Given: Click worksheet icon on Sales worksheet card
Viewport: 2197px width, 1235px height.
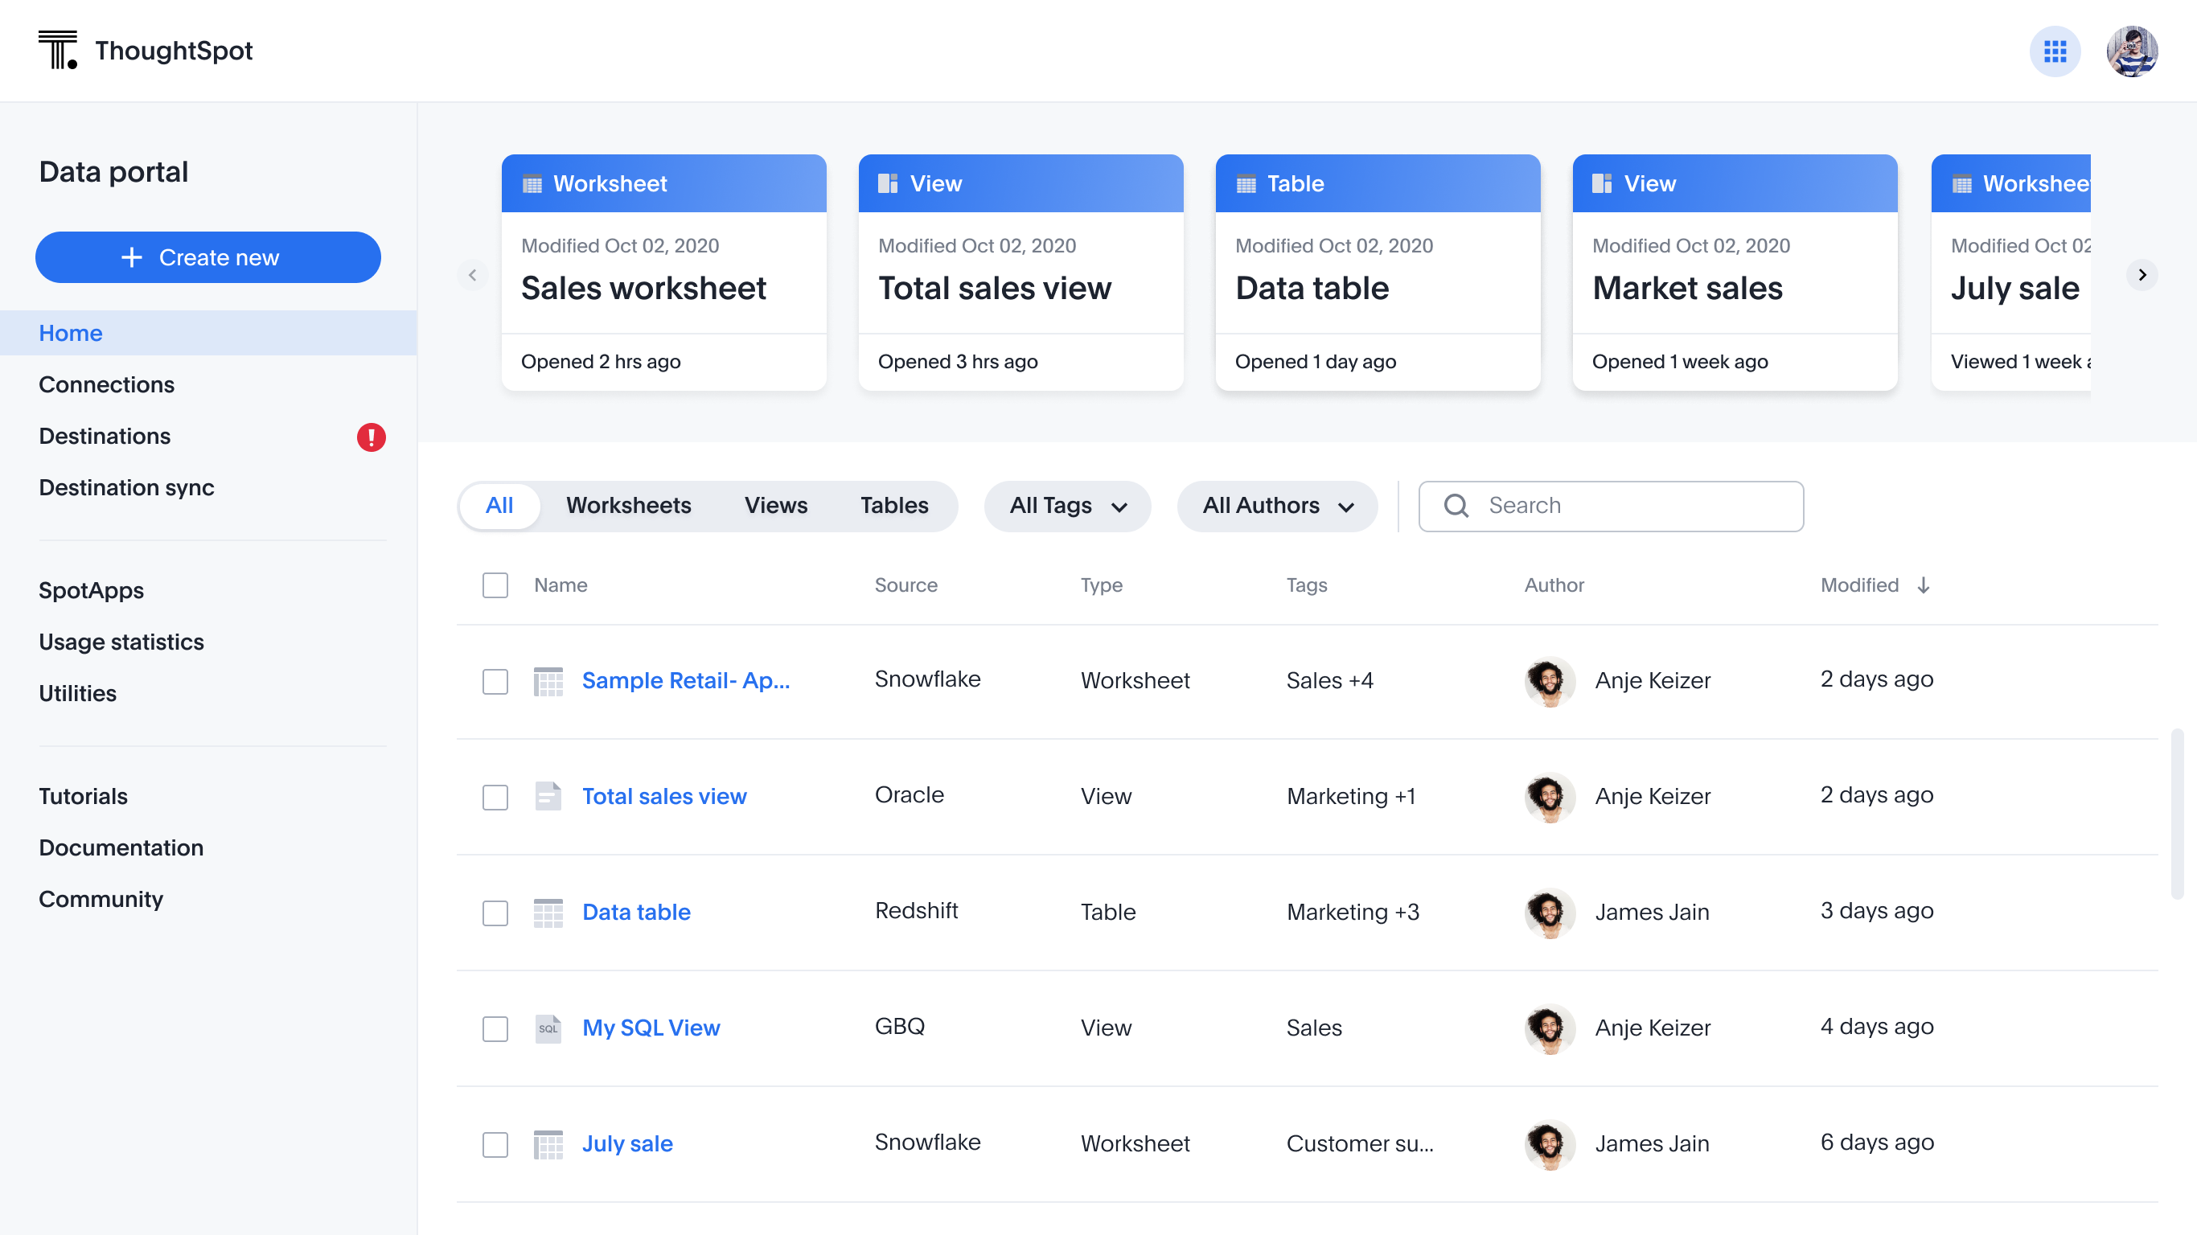Looking at the screenshot, I should click(x=532, y=183).
